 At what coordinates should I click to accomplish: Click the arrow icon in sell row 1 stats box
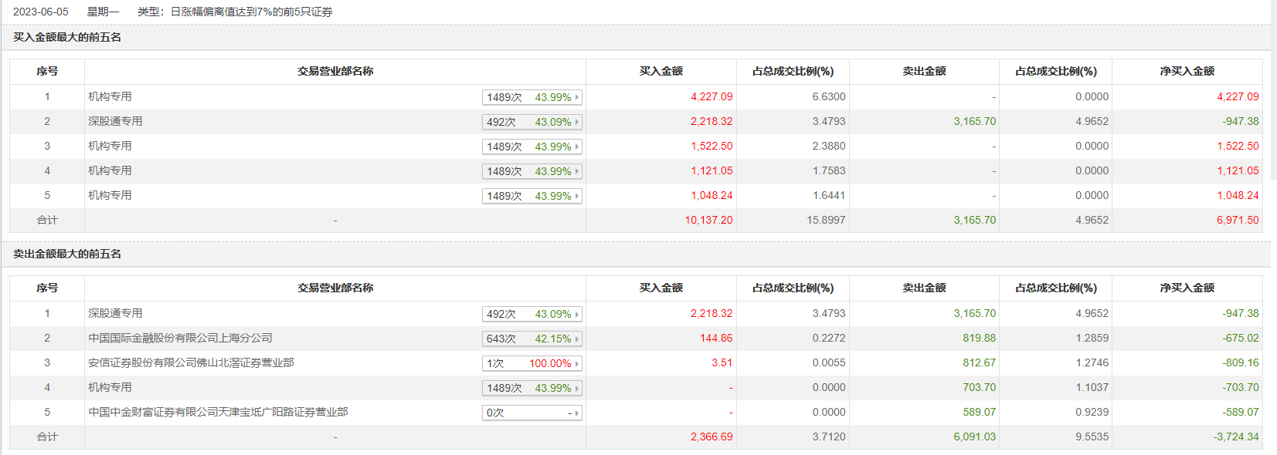pos(576,314)
